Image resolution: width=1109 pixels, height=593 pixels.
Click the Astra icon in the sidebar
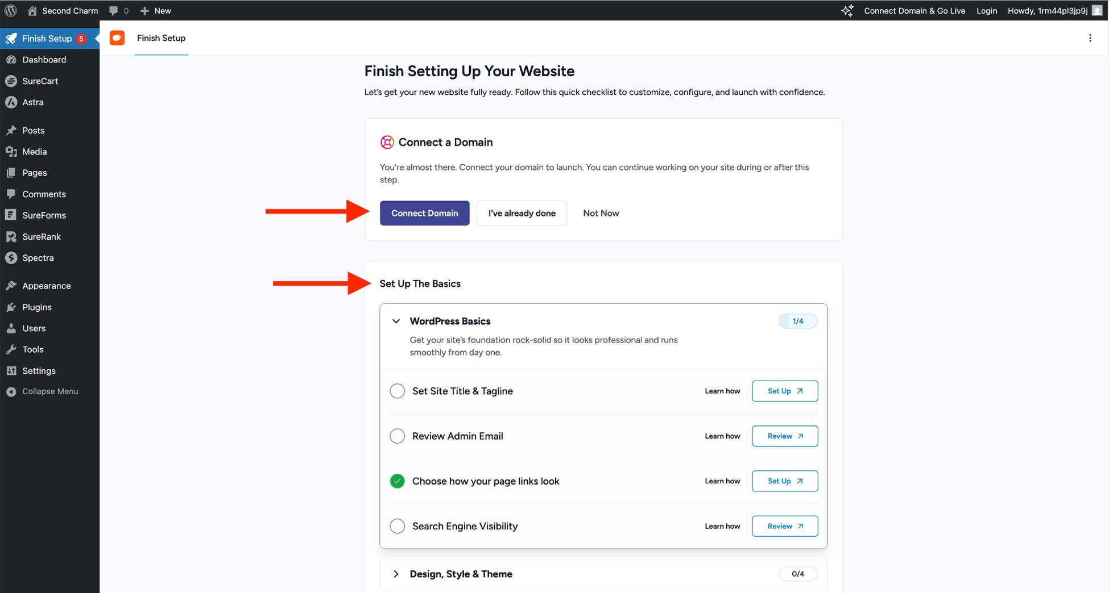coord(12,102)
